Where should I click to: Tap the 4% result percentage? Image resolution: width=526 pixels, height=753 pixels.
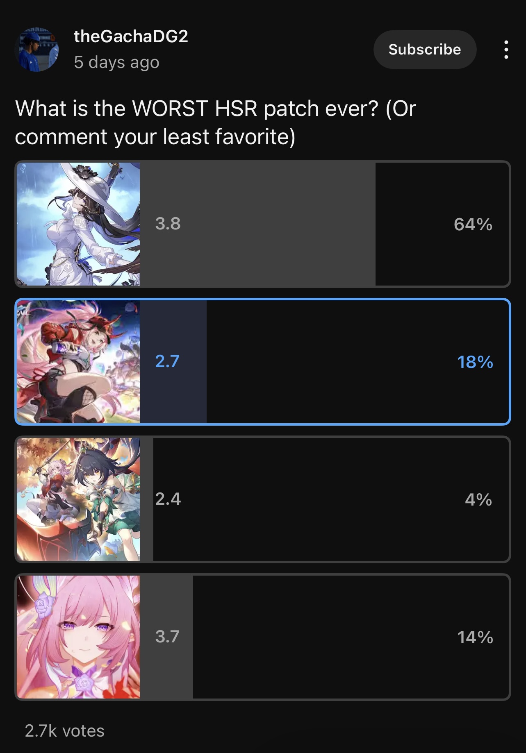478,500
